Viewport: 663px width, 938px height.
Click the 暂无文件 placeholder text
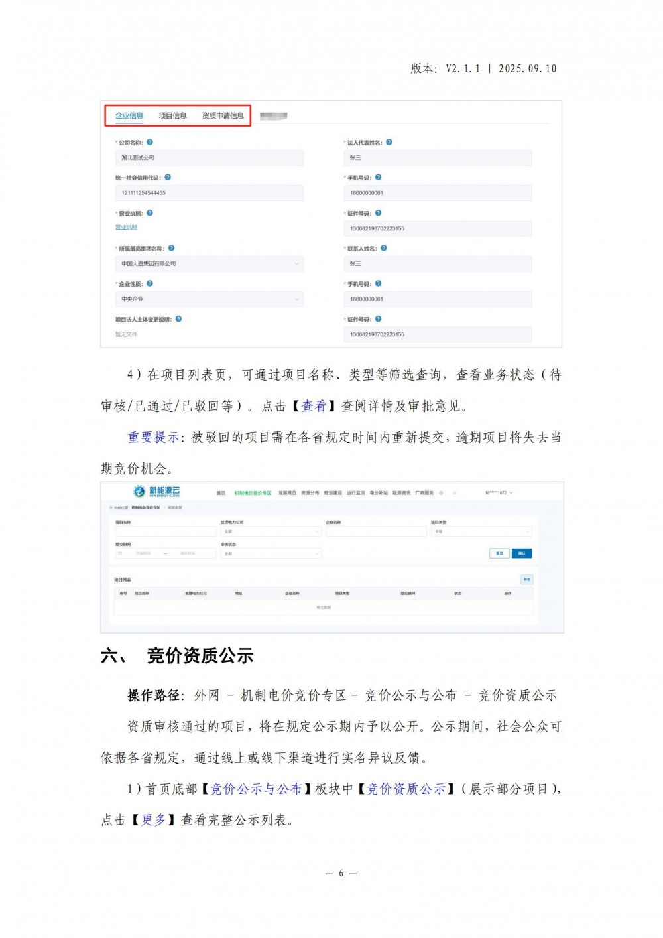pyautogui.click(x=126, y=334)
